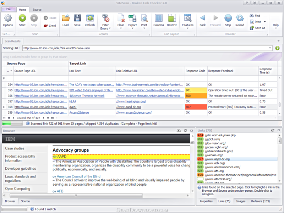284x213 pixels.
Task: Expand the Scan group dialog launcher
Action: [58, 34]
